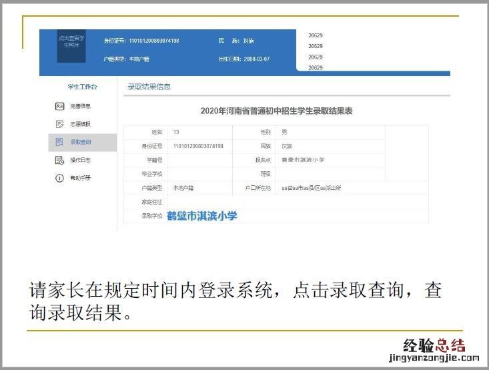Viewport: 489px width, 370px height.
Task: Open the 完善信息 menu label
Action: pyautogui.click(x=80, y=106)
